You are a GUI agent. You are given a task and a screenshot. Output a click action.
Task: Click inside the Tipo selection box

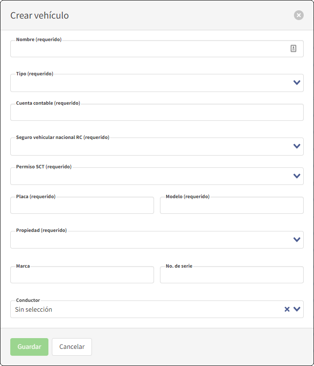click(147, 83)
